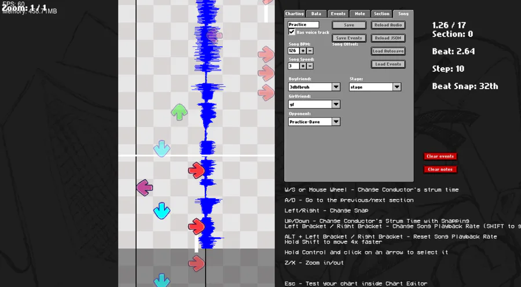Open the Stage dropdown
The height and width of the screenshot is (287, 521).
point(397,87)
